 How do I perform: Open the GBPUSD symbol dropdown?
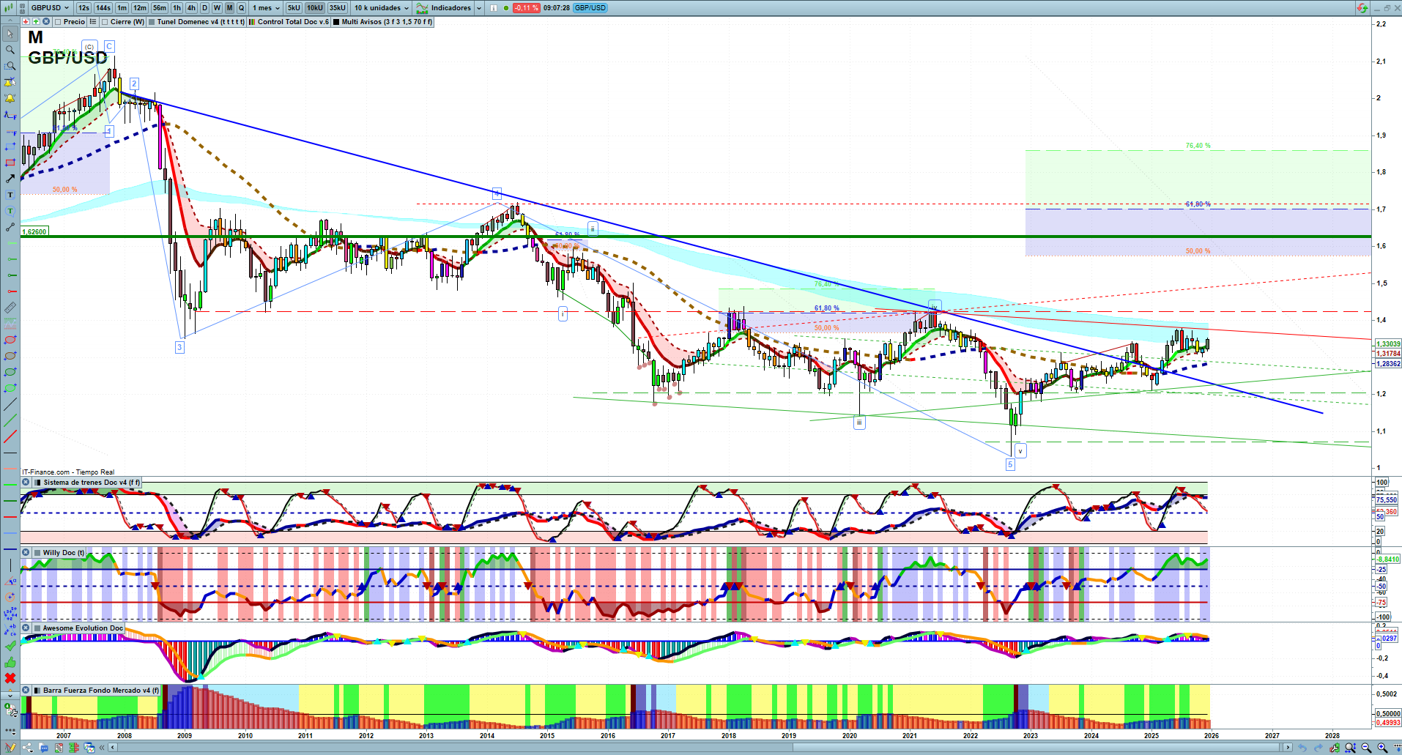49,8
